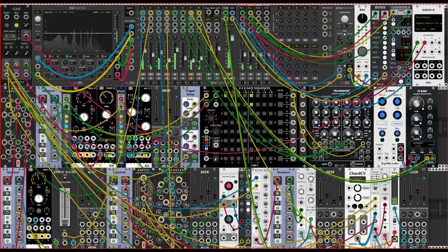Image resolution: width=448 pixels, height=252 pixels.
Task: Turn the BassMaster CROSSOVER knob
Action: [345, 19]
